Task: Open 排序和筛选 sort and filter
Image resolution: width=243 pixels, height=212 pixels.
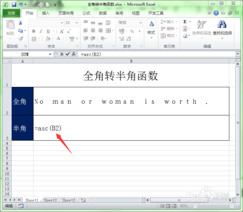Action: [x=202, y=29]
